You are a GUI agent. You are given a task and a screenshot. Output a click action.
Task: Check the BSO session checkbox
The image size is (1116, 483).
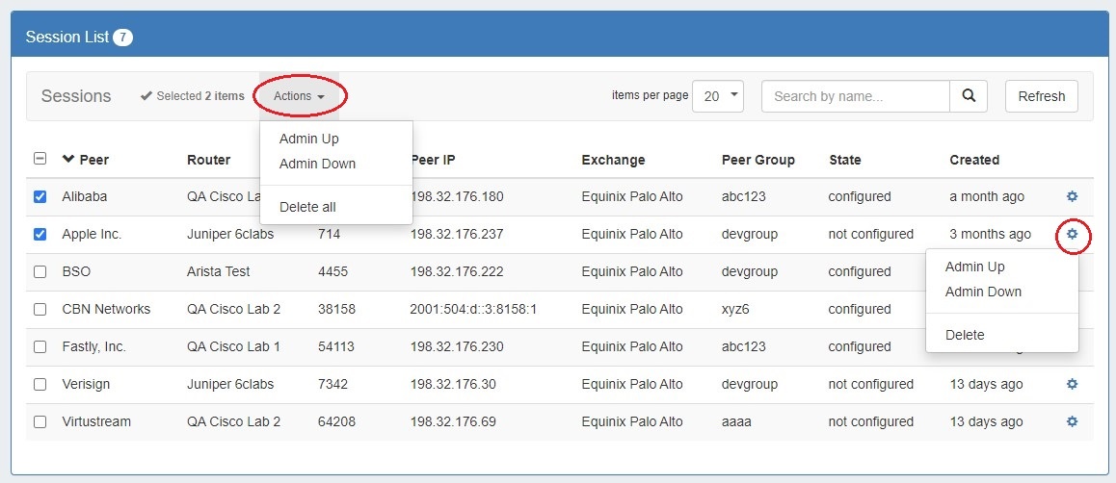tap(40, 271)
